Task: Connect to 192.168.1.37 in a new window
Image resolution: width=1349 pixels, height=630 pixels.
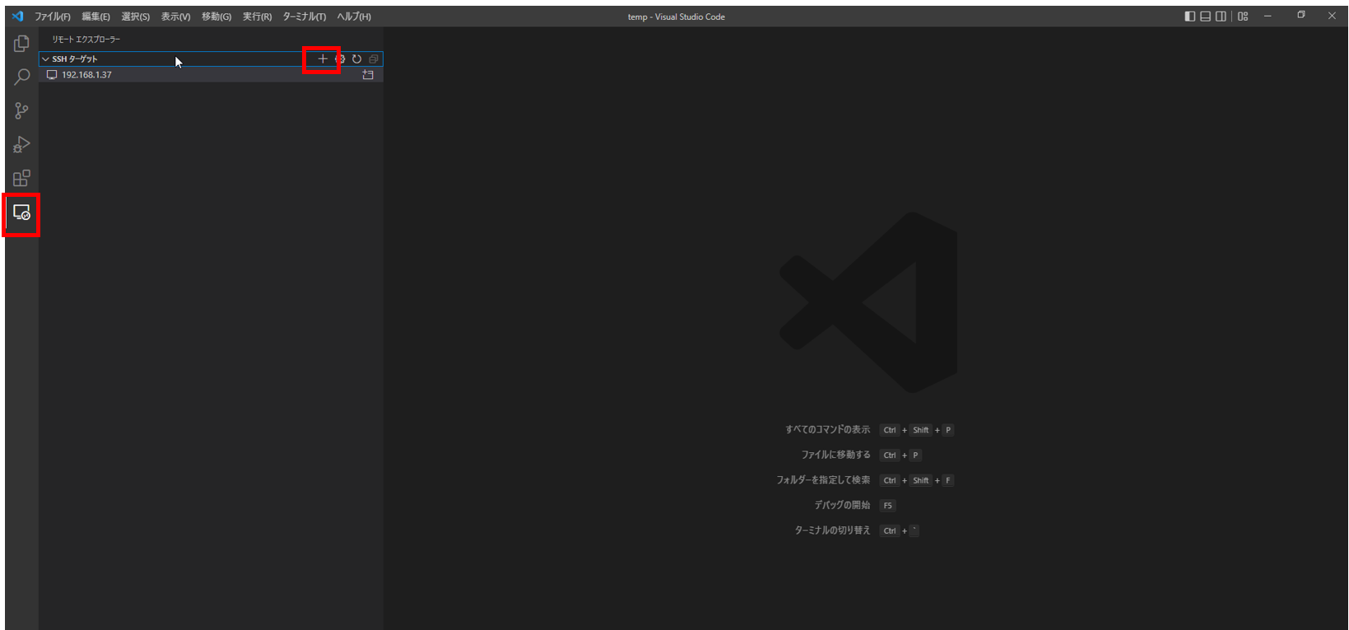Action: coord(368,75)
